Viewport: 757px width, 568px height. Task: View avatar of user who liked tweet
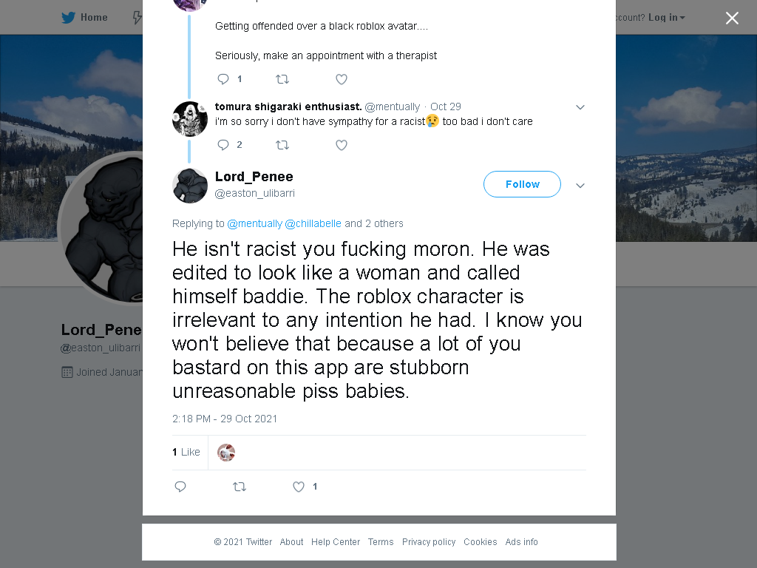(x=226, y=453)
